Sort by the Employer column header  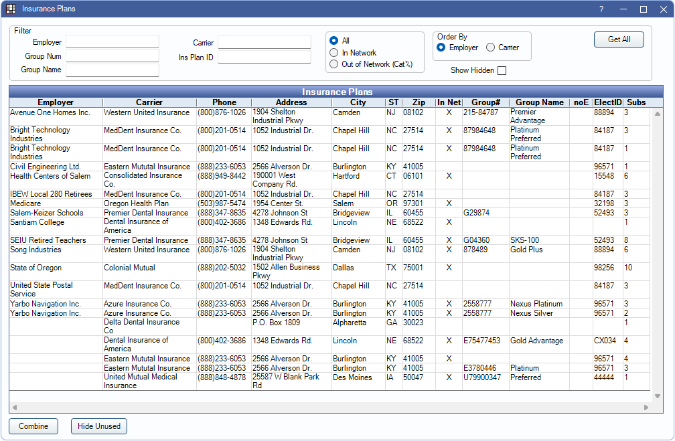56,102
